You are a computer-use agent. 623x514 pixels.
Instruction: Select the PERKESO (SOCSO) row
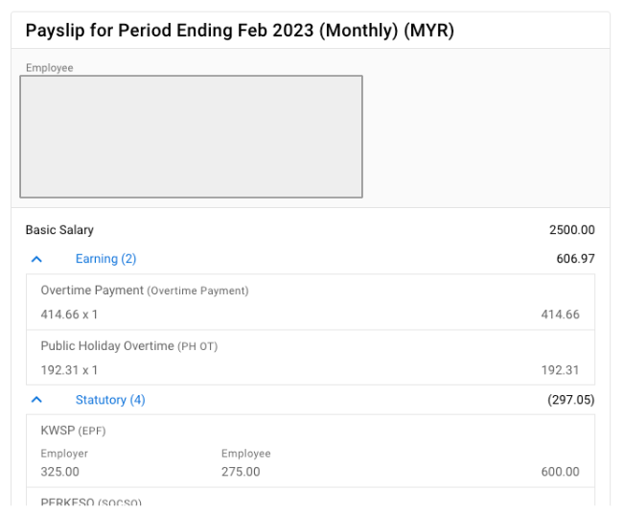(x=311, y=497)
